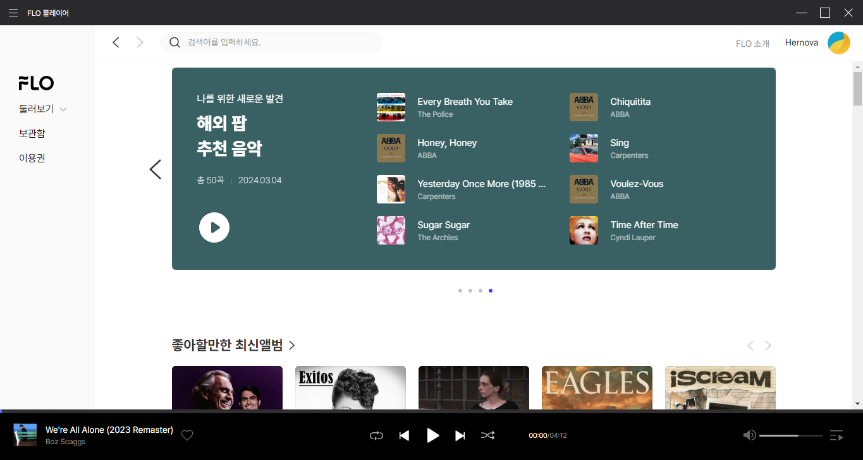
Task: Mute audio with speaker icon
Action: point(749,435)
